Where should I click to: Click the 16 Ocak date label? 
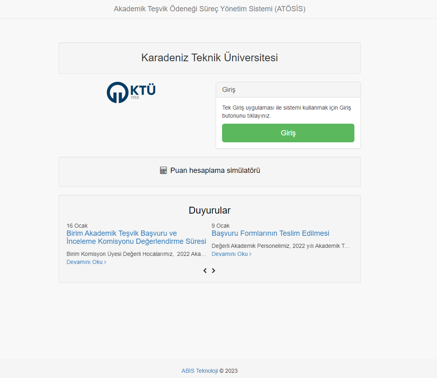[77, 226]
